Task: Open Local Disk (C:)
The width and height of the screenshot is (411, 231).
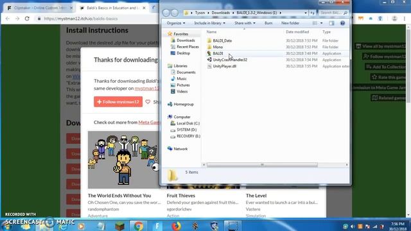Action: coord(185,123)
